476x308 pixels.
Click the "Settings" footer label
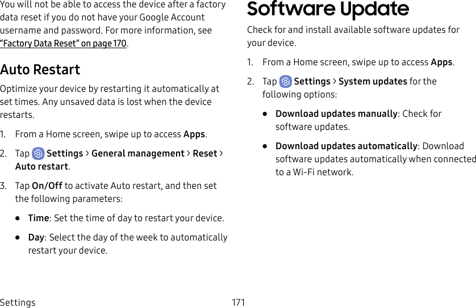(18, 302)
